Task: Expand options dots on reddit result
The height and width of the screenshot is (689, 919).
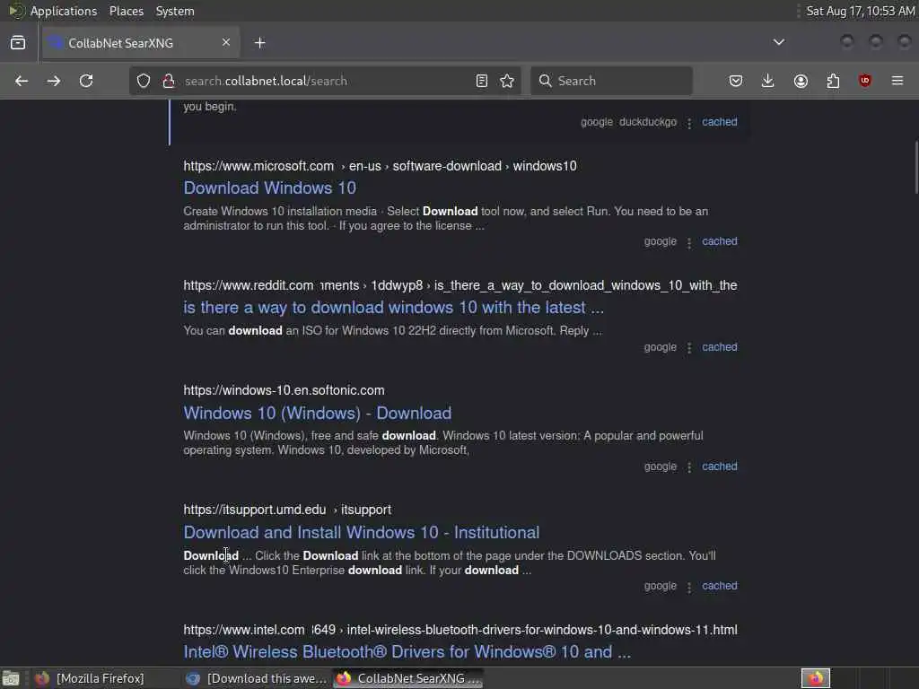Action: 689,348
